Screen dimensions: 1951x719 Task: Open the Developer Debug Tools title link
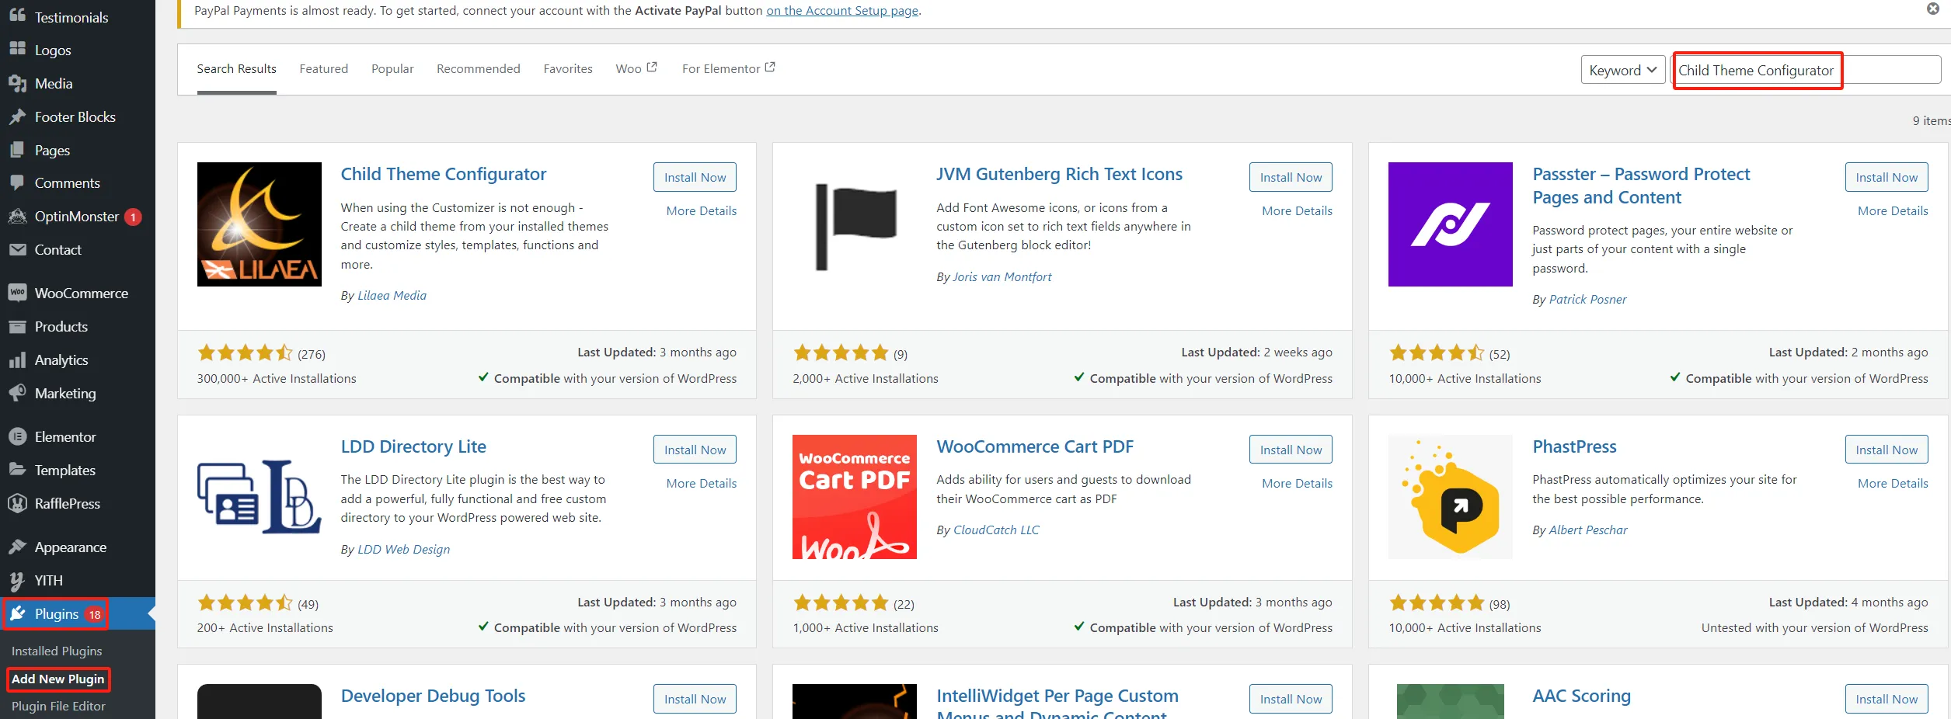(x=433, y=696)
